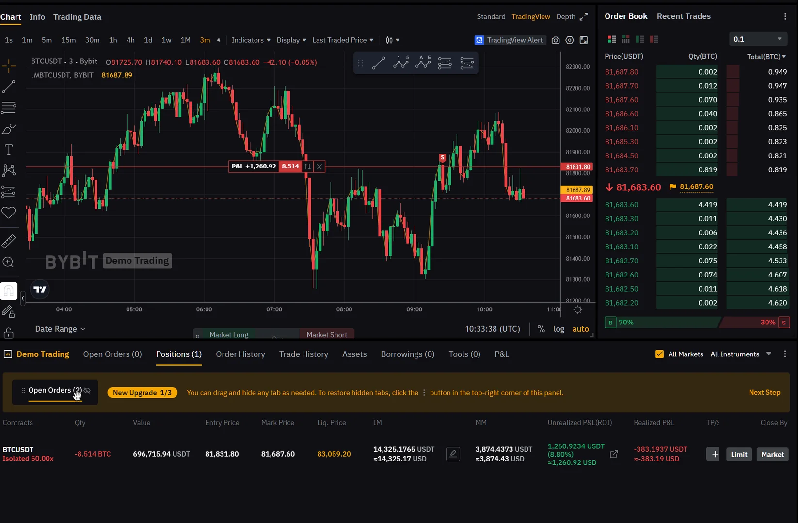798x523 pixels.
Task: Open the time axis settings gear
Action: [x=577, y=309]
